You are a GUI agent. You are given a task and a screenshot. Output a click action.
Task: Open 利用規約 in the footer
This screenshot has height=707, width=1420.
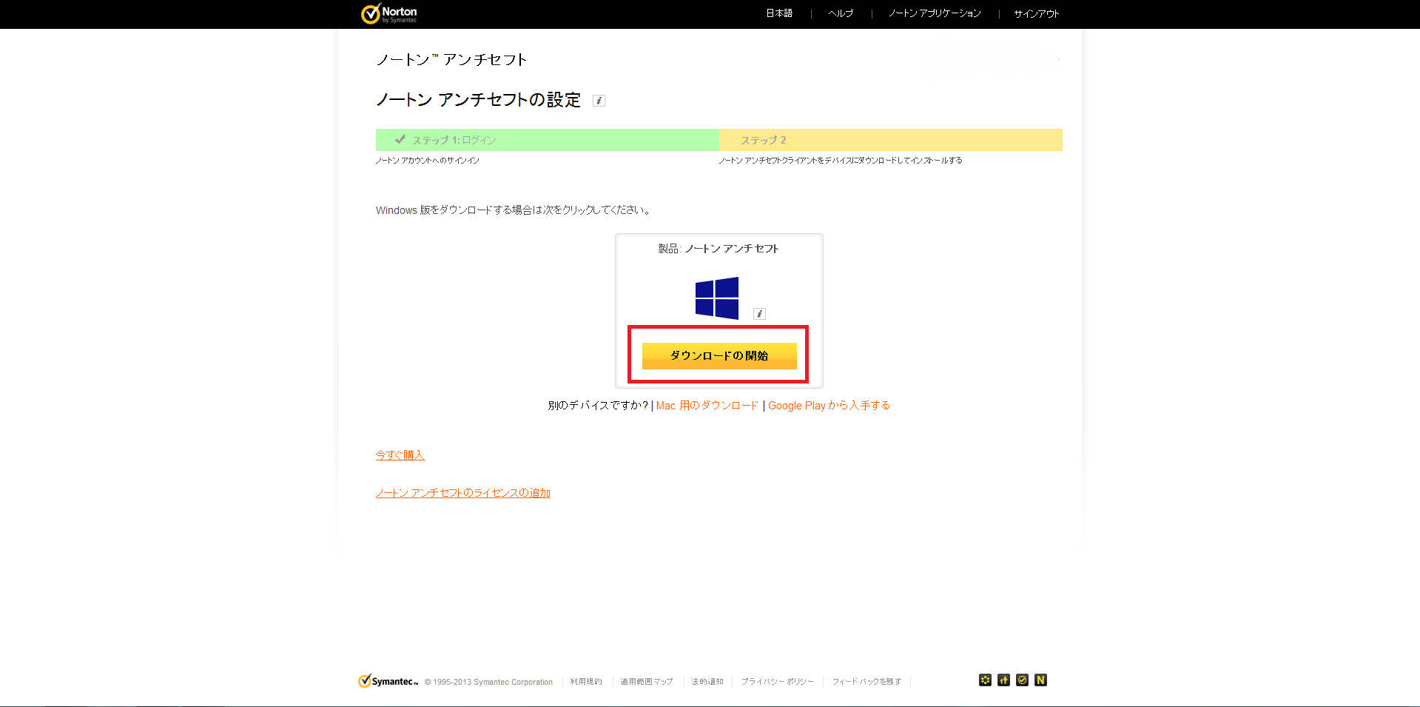586,682
